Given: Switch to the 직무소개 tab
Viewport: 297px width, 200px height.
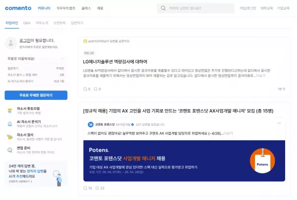Looking at the screenshot, I should click(x=42, y=23).
